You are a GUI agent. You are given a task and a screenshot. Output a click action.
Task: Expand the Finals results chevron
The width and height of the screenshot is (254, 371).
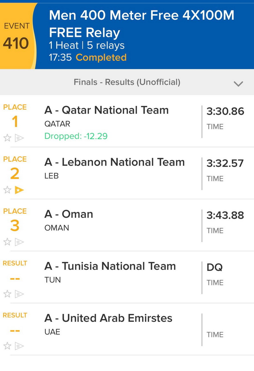click(238, 84)
